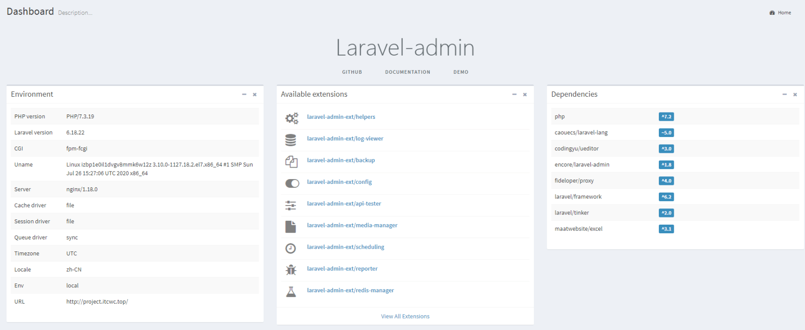Collapse the Dependencies panel

click(x=784, y=94)
